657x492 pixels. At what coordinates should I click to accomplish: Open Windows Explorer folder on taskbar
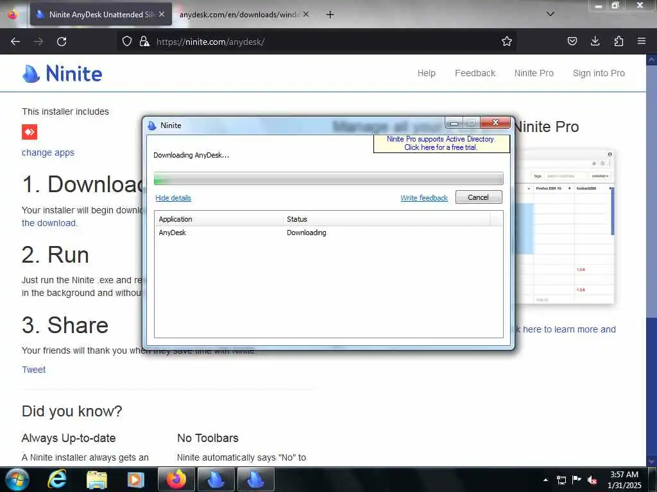tap(96, 479)
